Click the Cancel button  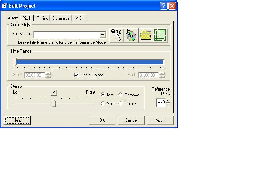[x=131, y=121]
